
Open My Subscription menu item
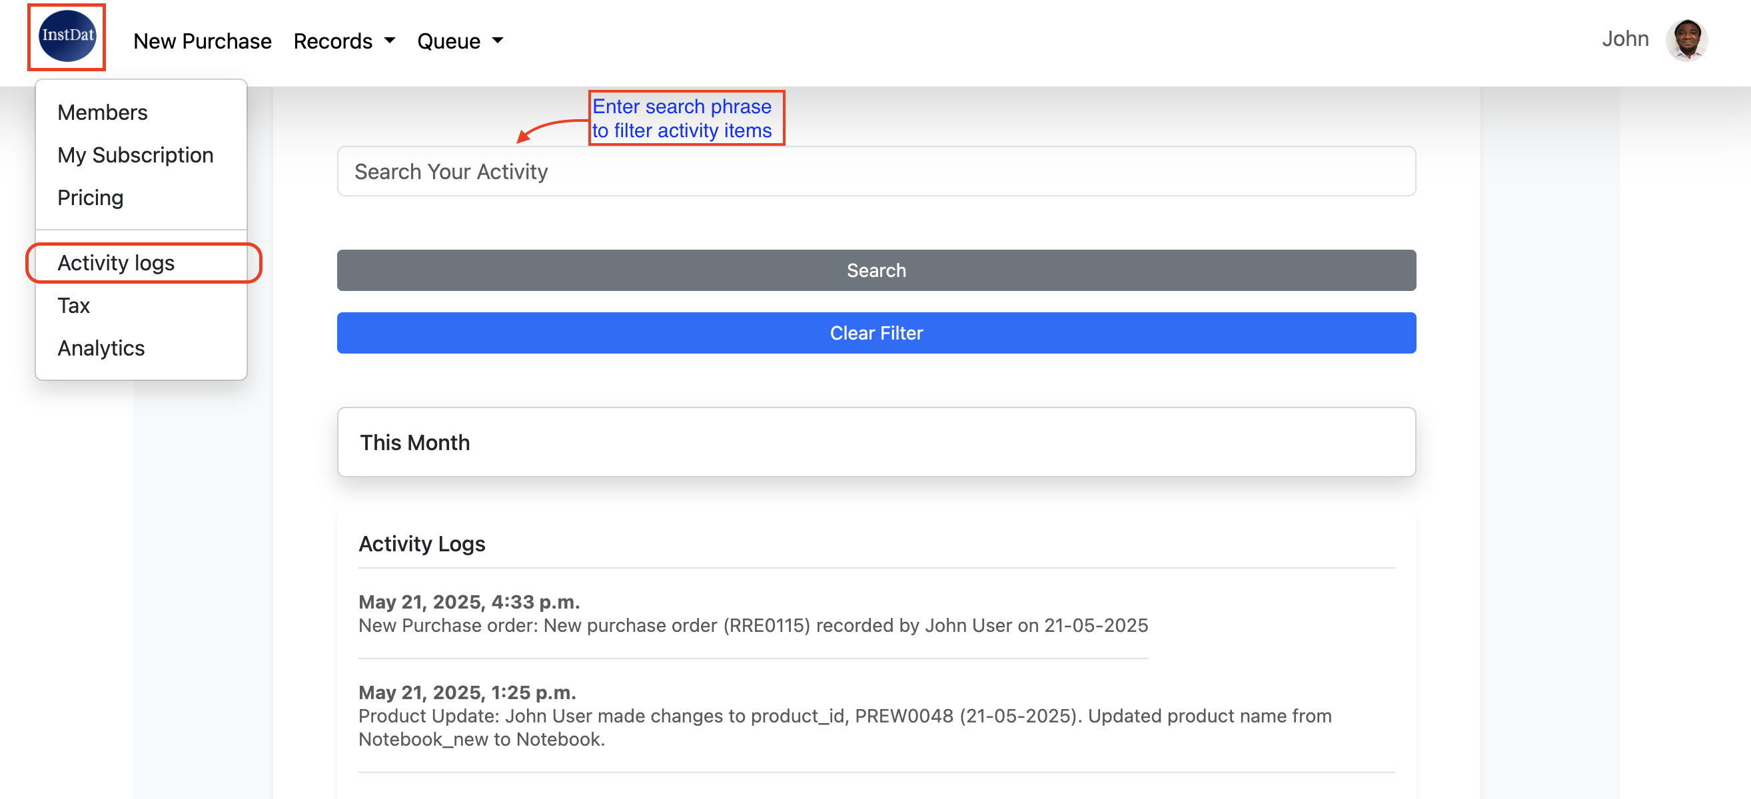click(x=135, y=155)
